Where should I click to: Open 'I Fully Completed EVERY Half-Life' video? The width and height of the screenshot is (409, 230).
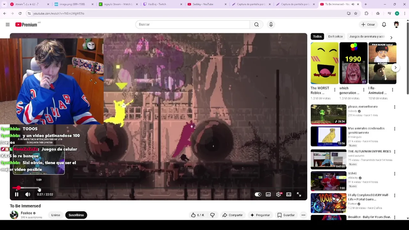(328, 203)
